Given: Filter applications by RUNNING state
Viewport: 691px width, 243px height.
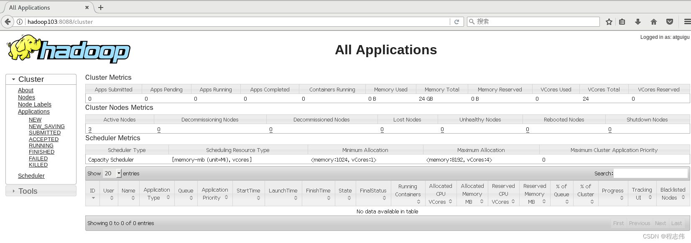Looking at the screenshot, I should pos(41,146).
